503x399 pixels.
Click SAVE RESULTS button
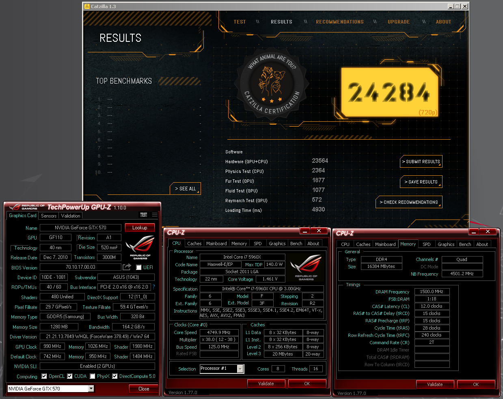click(x=421, y=182)
